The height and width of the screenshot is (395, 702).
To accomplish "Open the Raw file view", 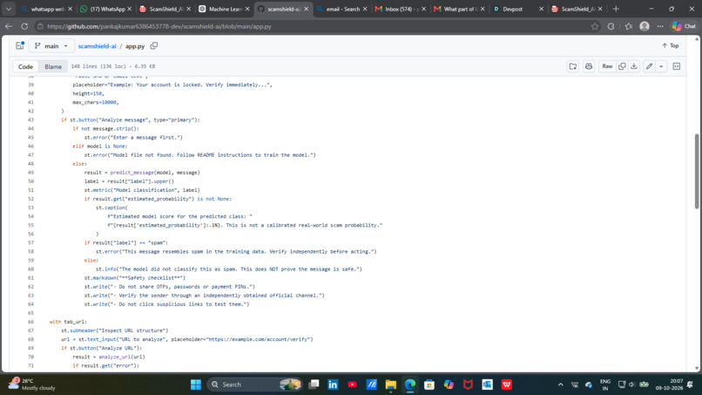I will [x=607, y=66].
